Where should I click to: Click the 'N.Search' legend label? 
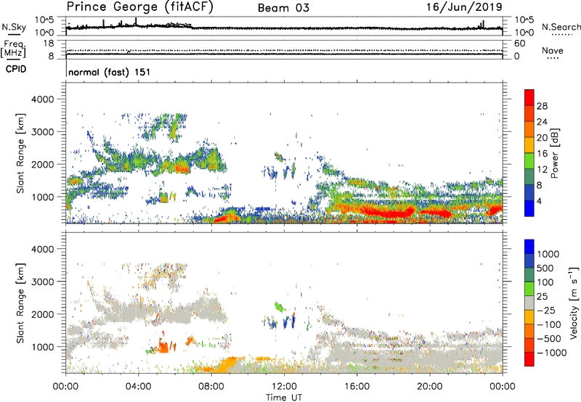[561, 27]
